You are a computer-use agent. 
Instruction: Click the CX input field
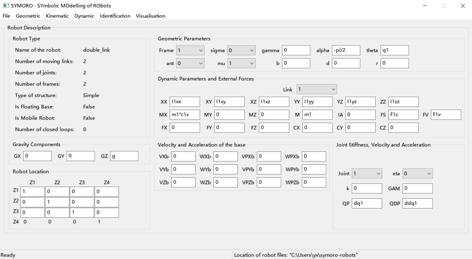pos(317,128)
